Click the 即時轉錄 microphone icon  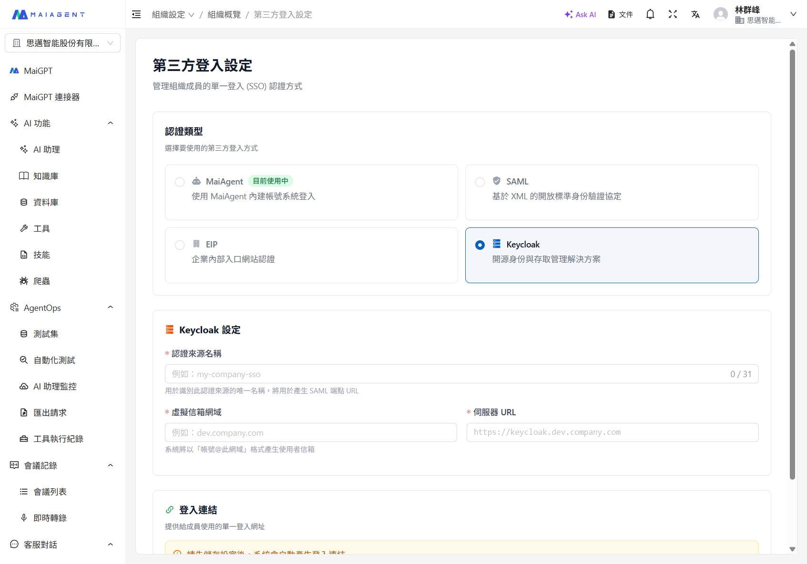[24, 518]
